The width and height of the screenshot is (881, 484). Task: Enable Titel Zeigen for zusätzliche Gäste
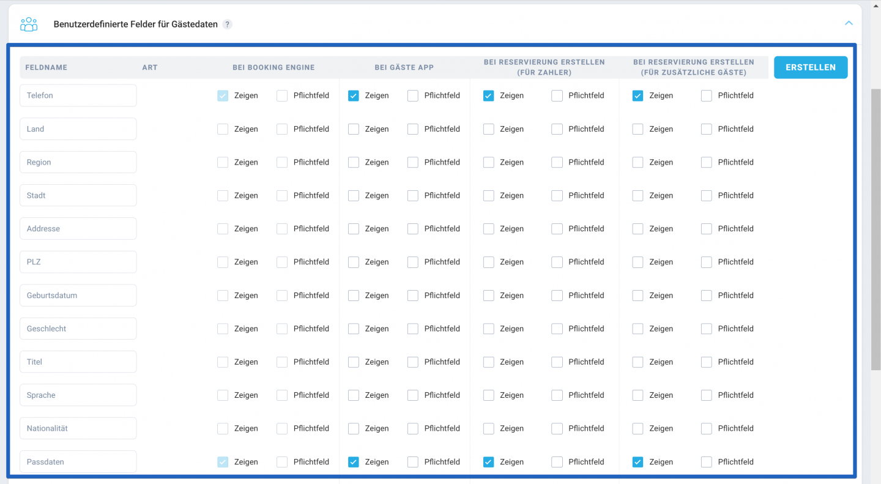click(x=638, y=362)
